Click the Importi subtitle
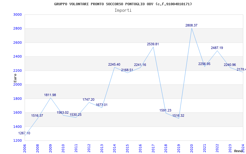The image size is (246, 154). pos(123,10)
